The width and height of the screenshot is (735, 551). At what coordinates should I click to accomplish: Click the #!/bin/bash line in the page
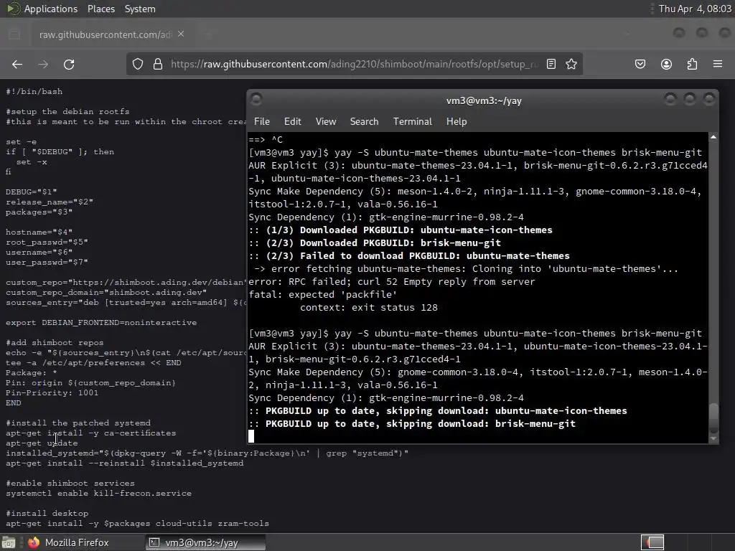click(x=34, y=91)
